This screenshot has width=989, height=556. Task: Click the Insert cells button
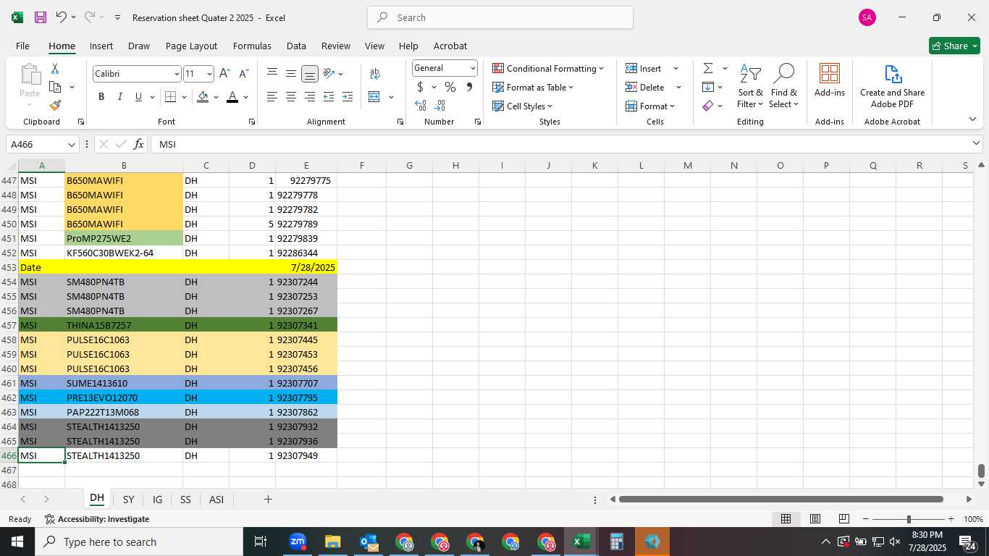click(644, 68)
